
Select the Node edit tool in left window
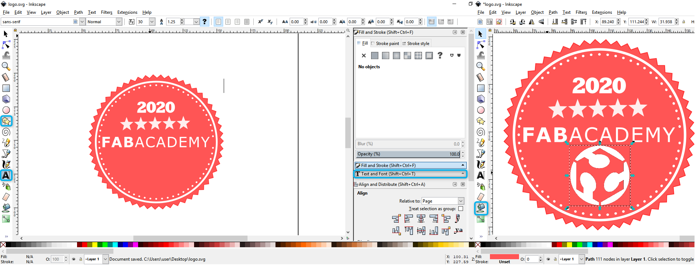click(x=6, y=45)
